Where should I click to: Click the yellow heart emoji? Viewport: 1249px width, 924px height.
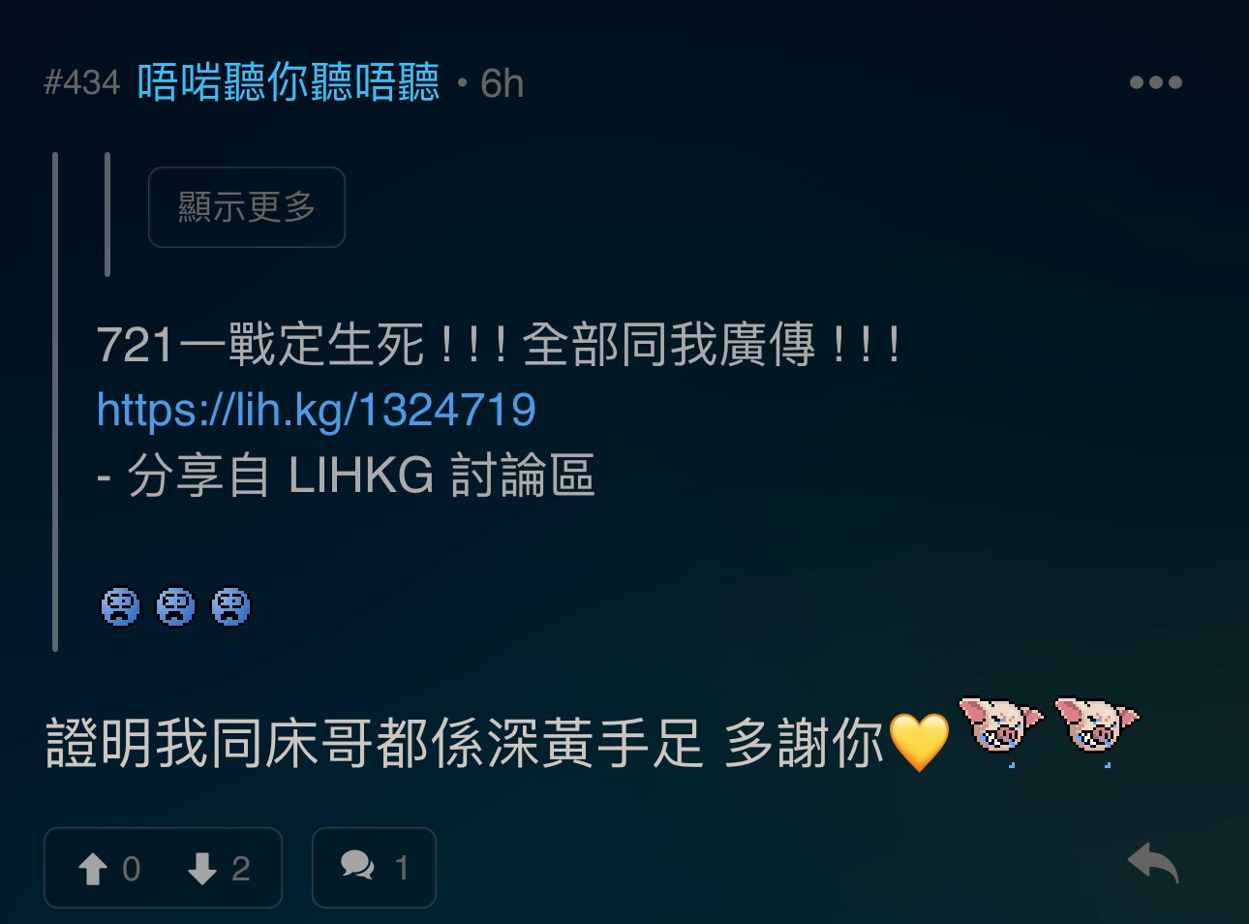pyautogui.click(x=919, y=743)
